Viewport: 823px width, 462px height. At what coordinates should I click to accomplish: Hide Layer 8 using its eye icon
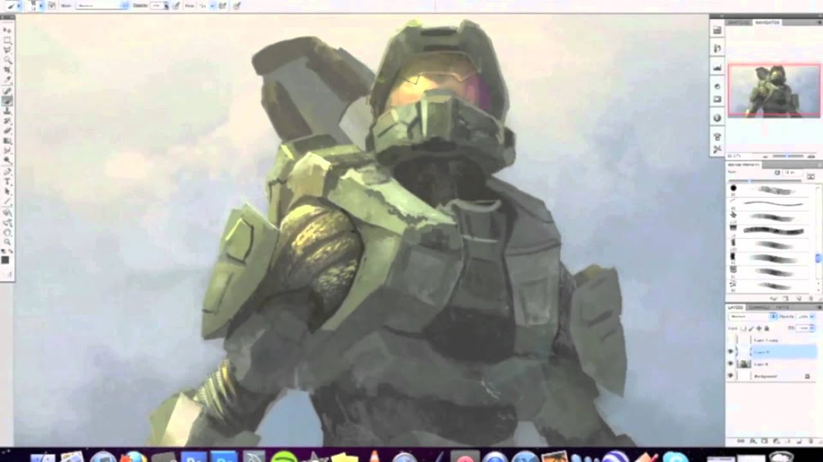click(x=731, y=364)
